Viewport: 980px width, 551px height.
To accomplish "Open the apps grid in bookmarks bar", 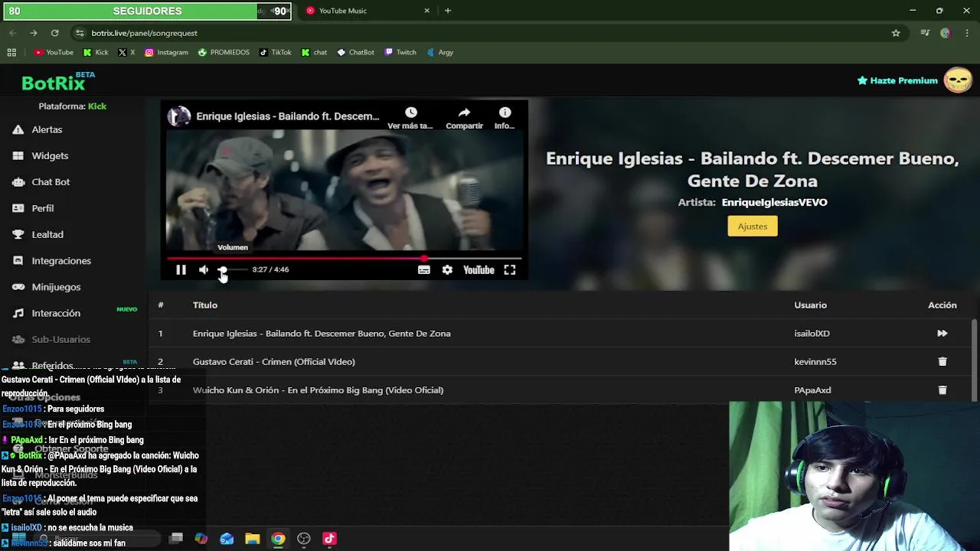I will tap(11, 52).
